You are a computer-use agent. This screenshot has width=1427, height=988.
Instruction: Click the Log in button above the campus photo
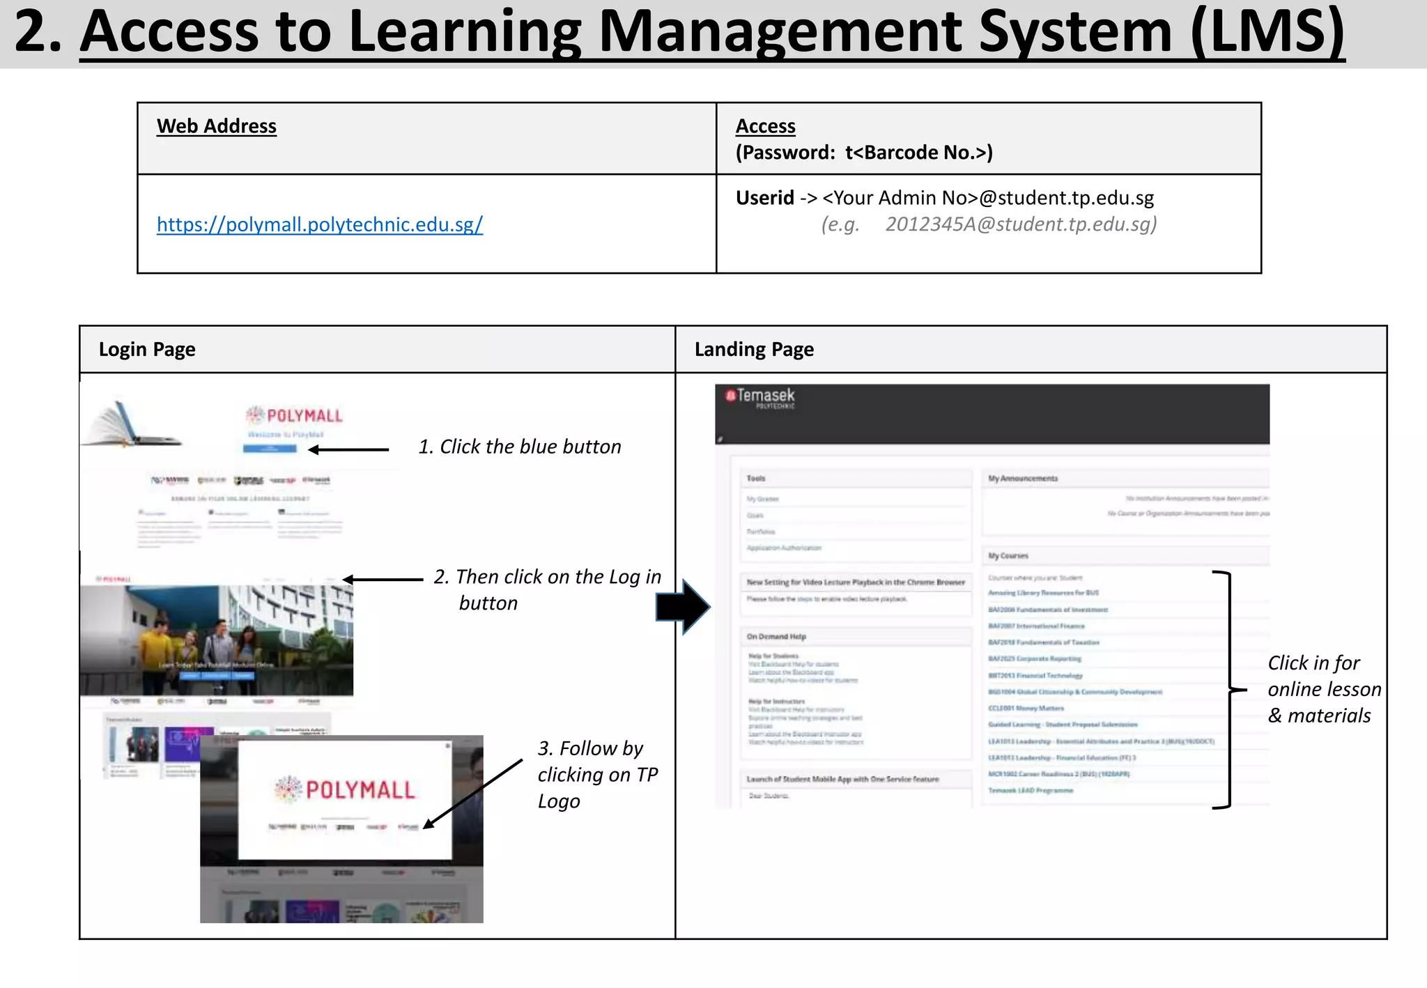click(330, 580)
